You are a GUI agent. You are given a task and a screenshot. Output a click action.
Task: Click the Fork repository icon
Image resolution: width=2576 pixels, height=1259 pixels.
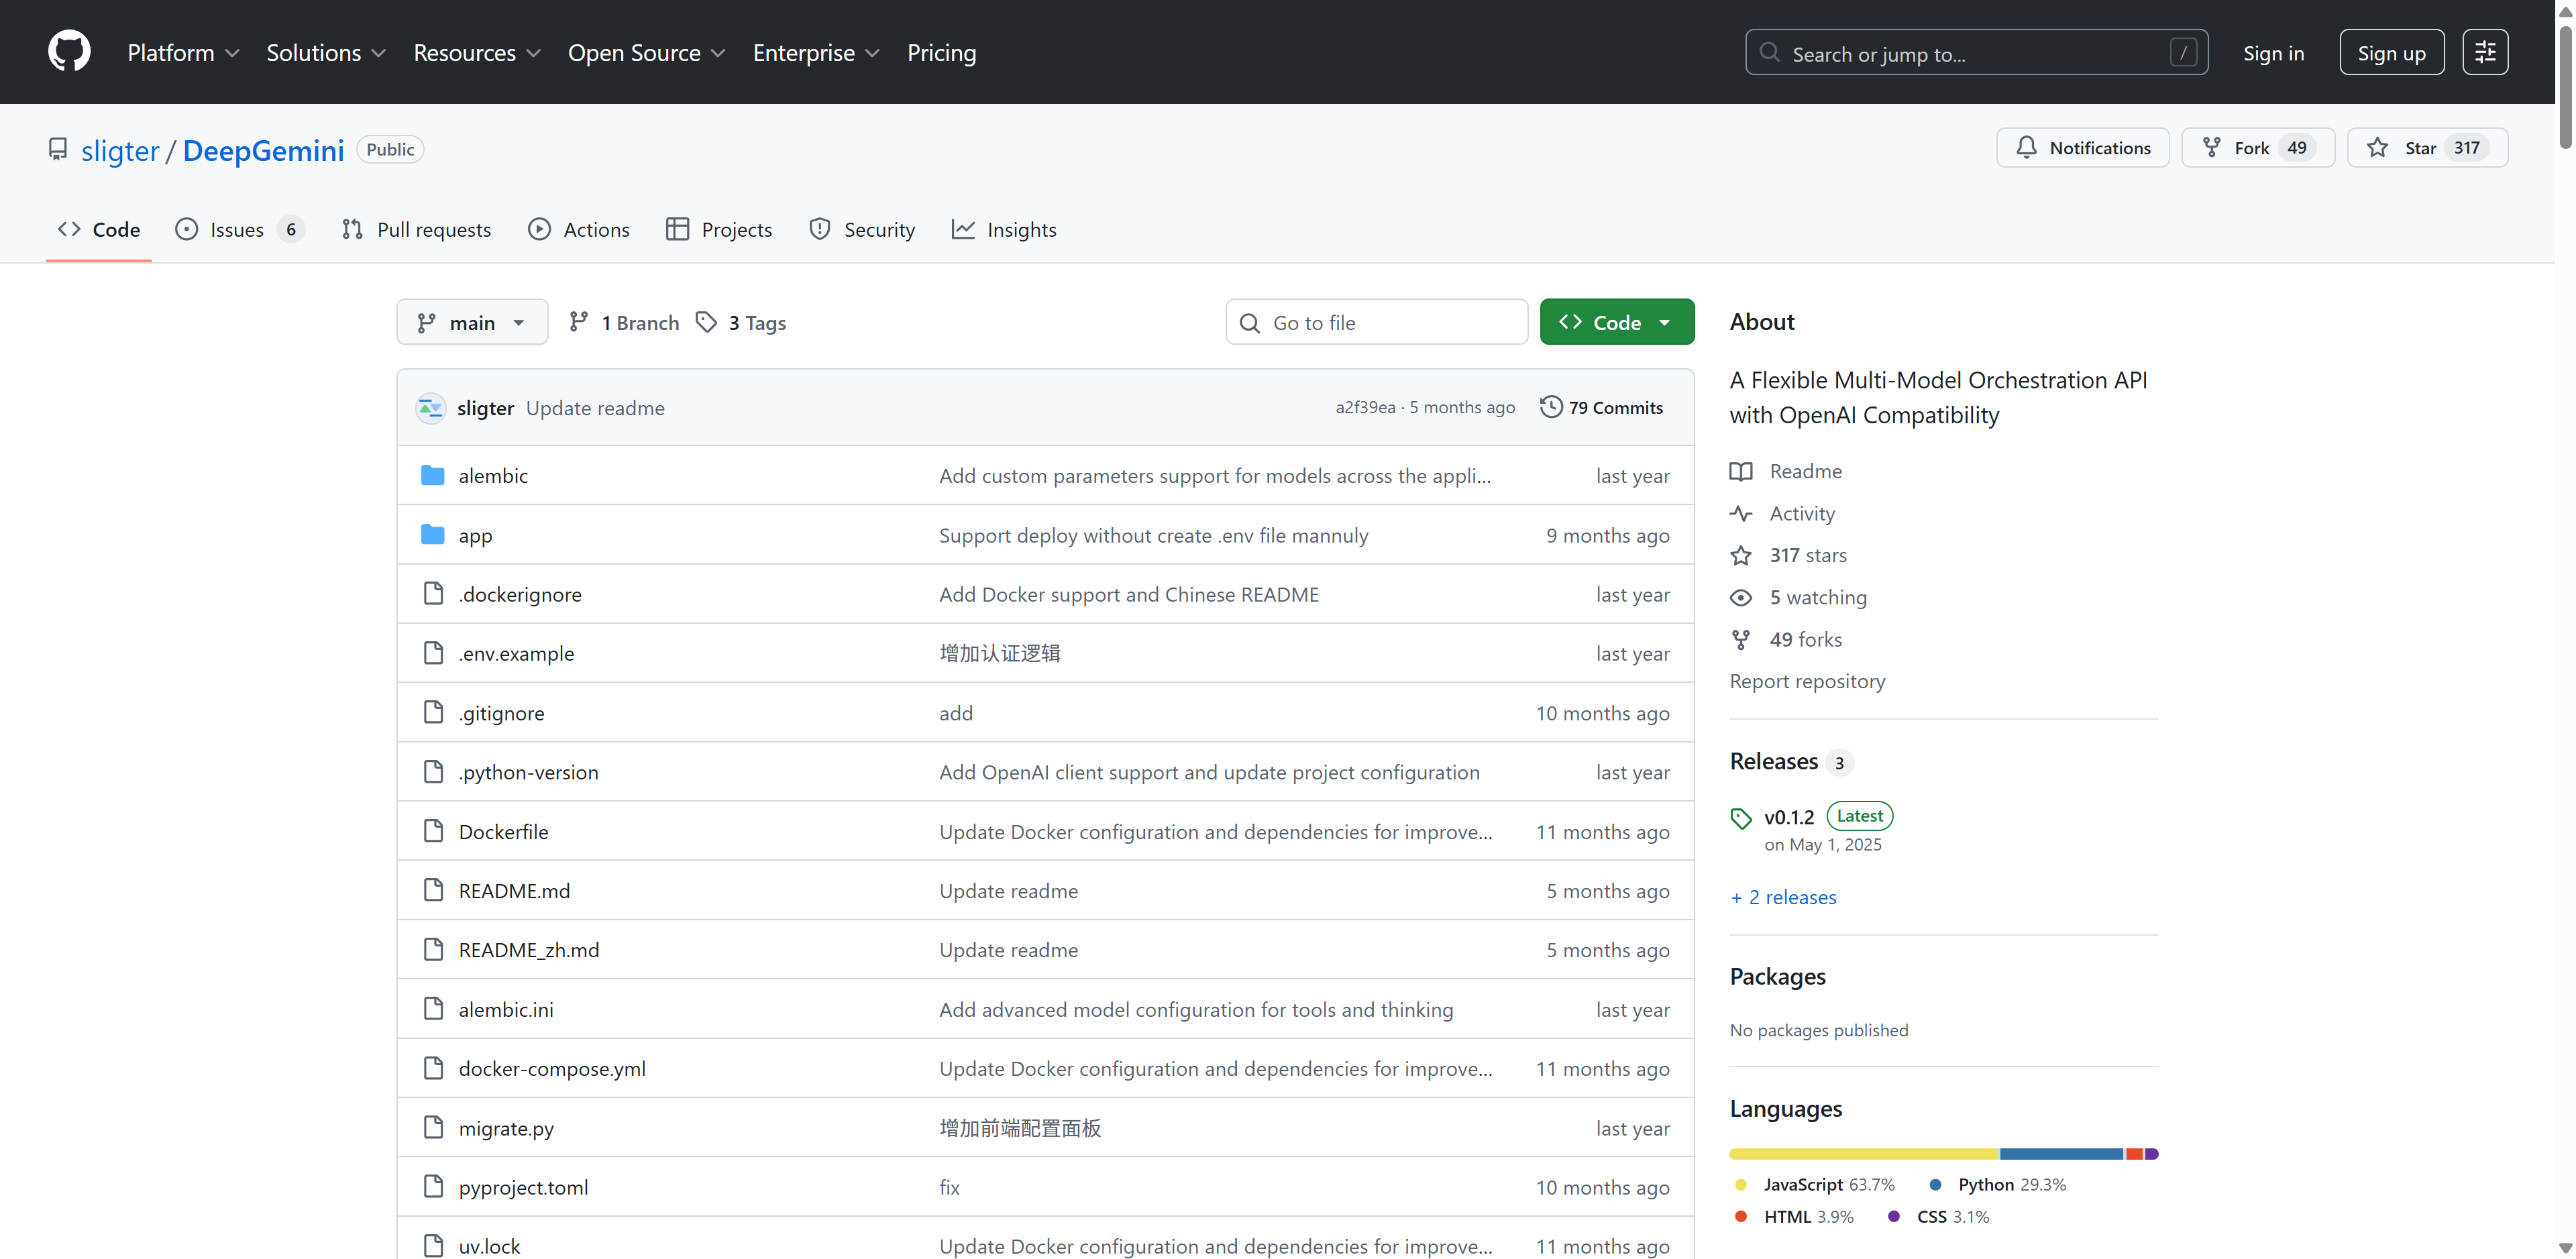coord(2212,148)
